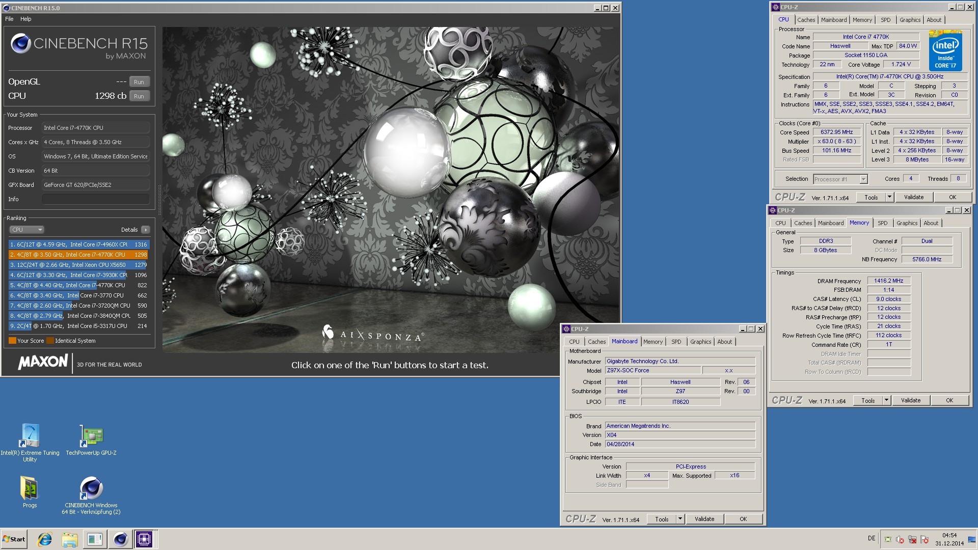Select ranking row Core i7-3930K score 1096
Viewport: 978px width, 550px height.
pos(79,275)
